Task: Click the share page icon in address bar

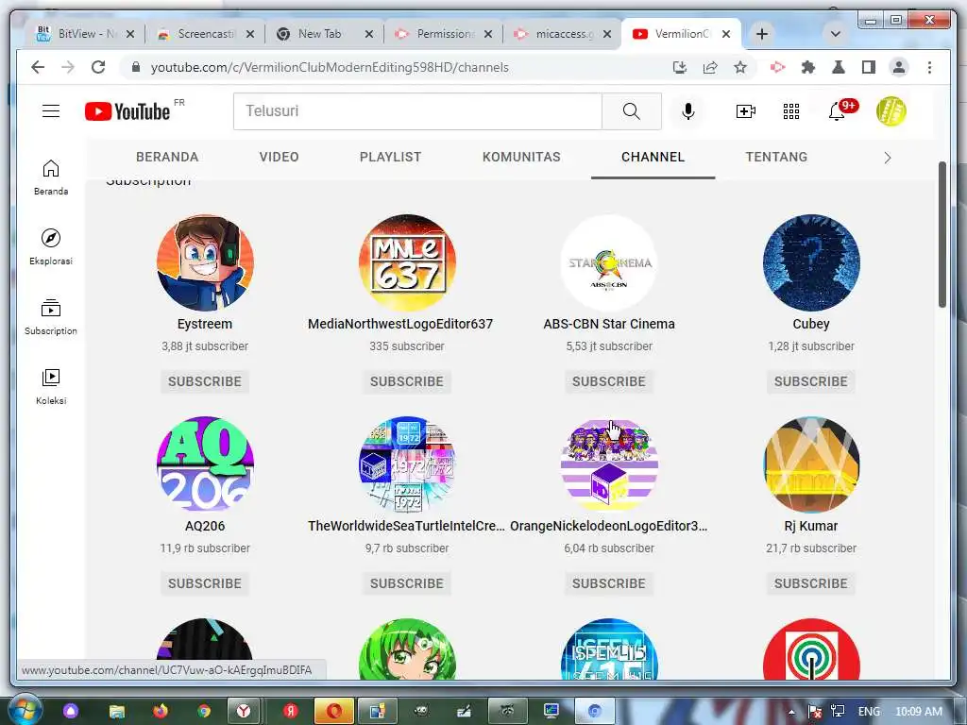Action: pyautogui.click(x=710, y=67)
